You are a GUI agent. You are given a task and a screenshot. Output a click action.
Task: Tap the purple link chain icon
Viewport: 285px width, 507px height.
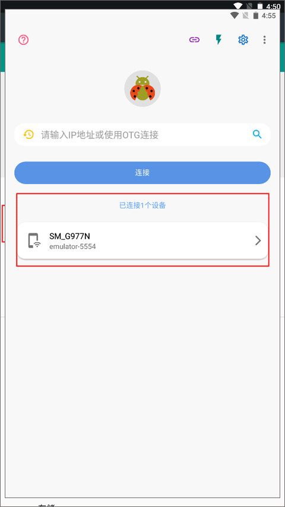point(194,40)
